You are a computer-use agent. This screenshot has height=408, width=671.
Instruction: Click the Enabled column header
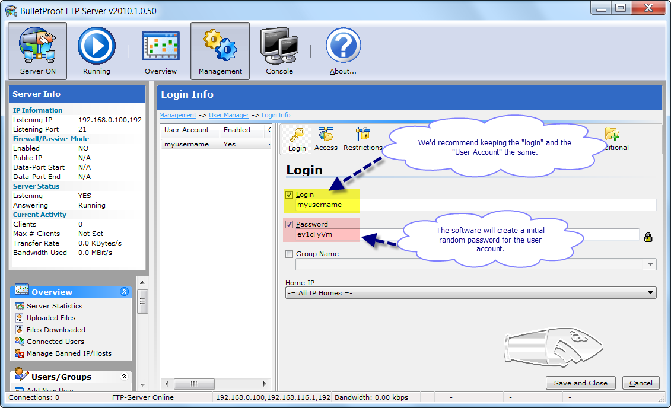coord(243,130)
